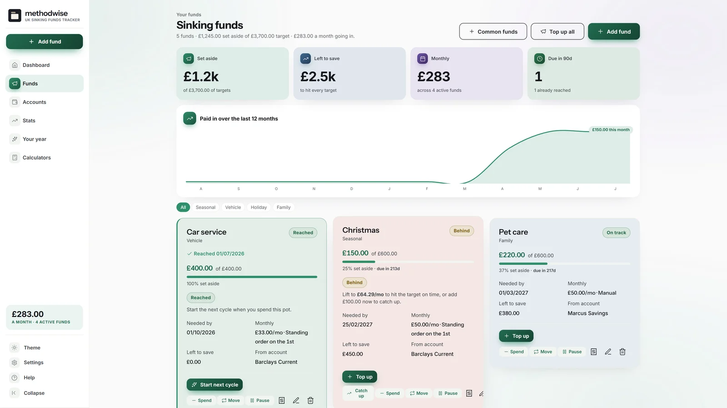The height and width of the screenshot is (408, 727).
Task: Click Move on Christmas card
Action: tap(419, 393)
